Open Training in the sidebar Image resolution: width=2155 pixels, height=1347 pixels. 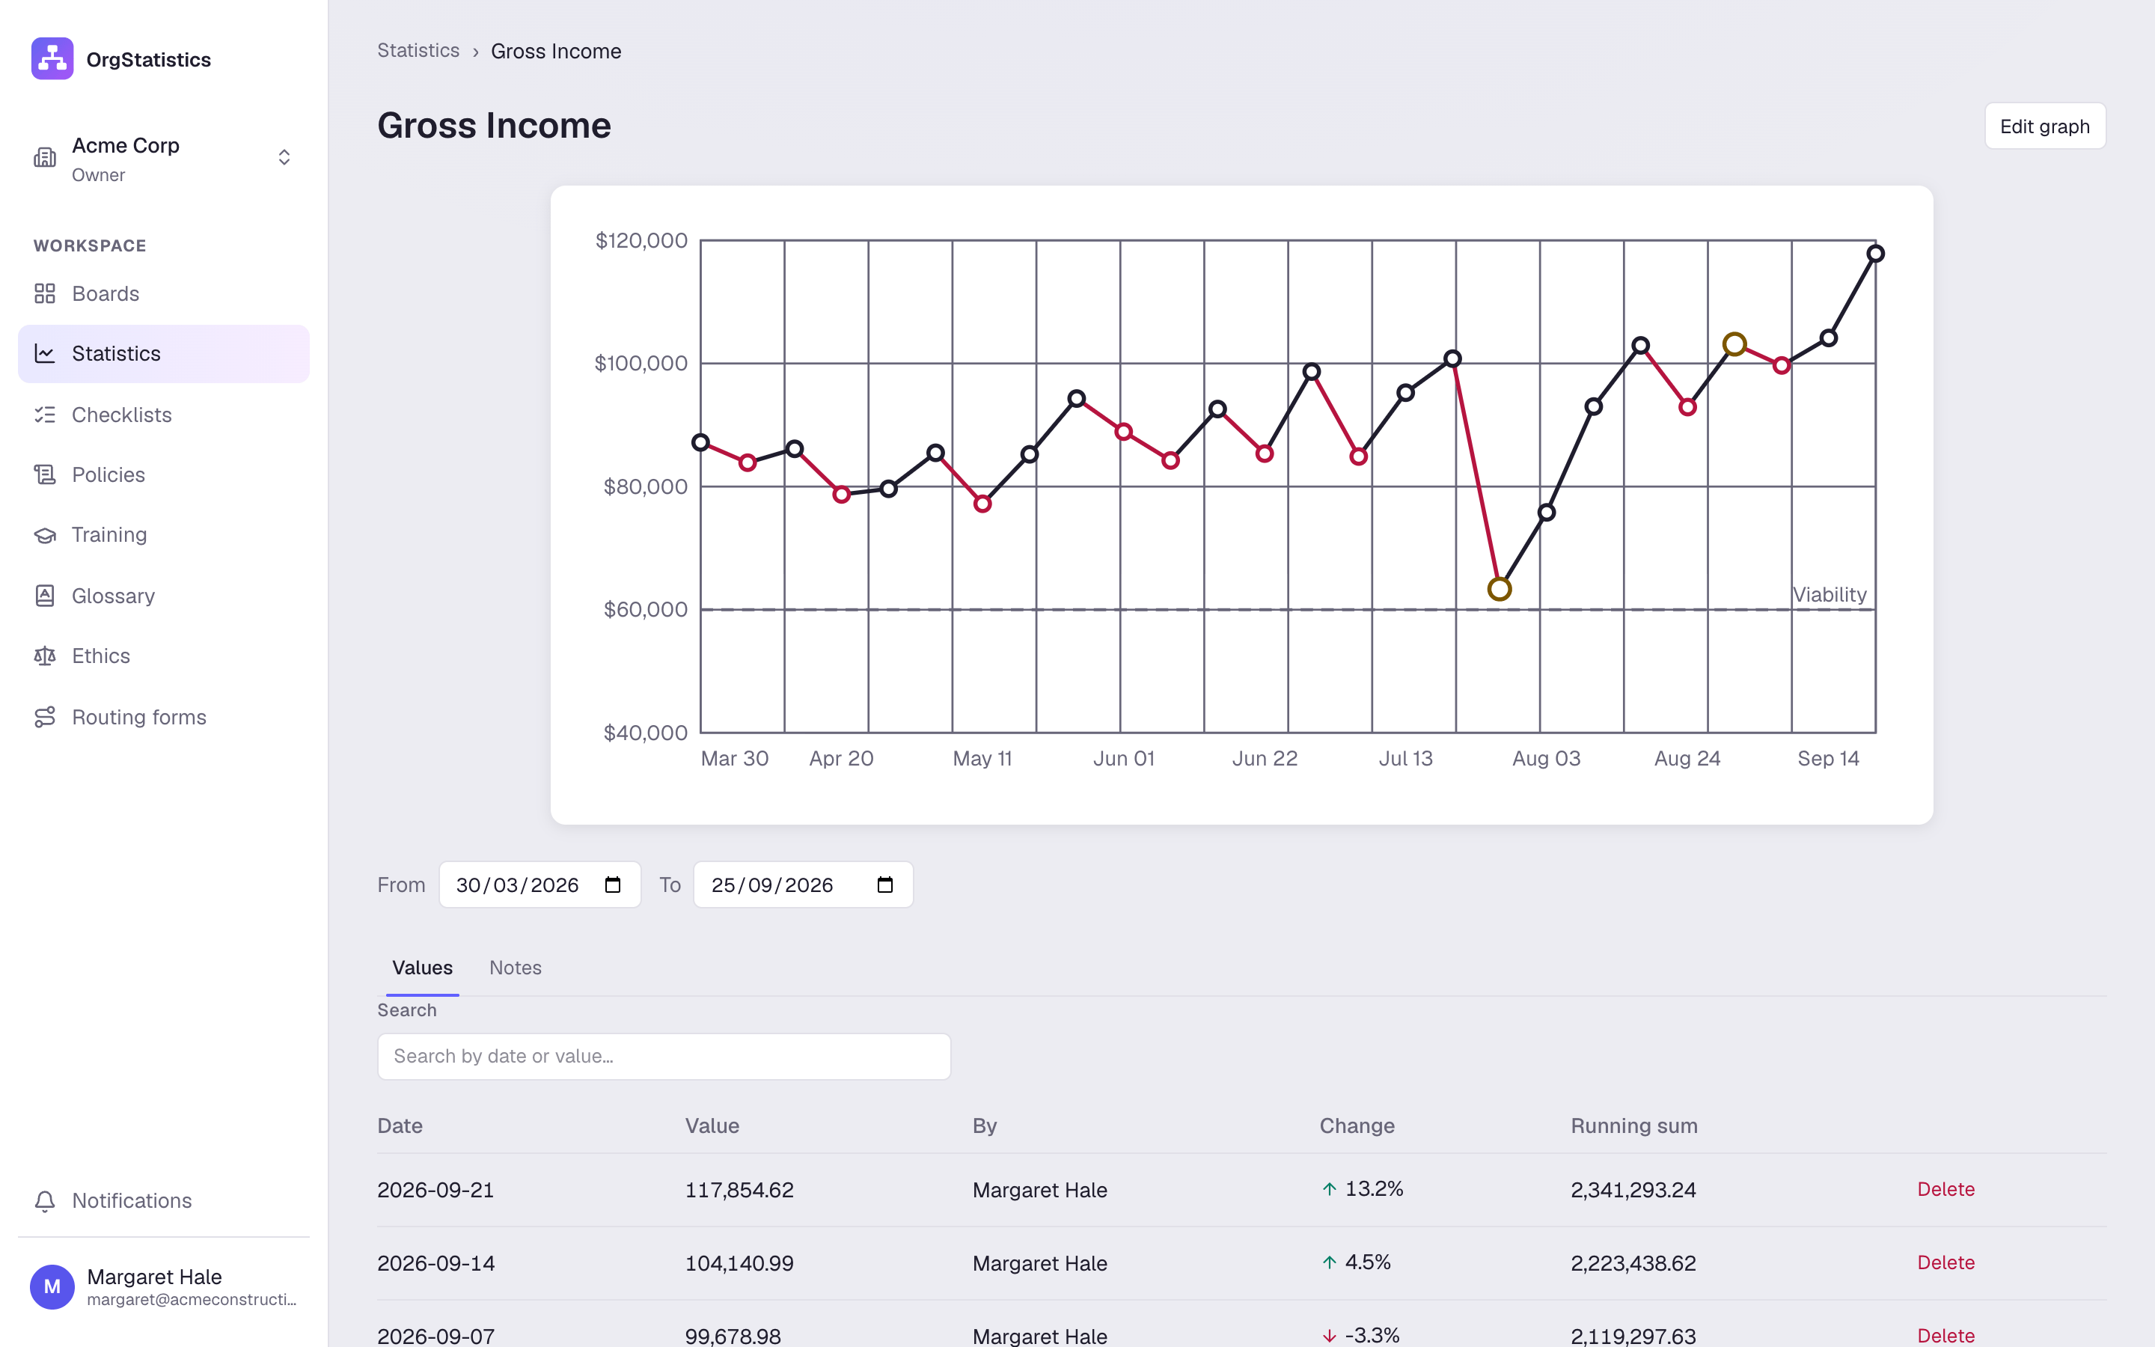pyautogui.click(x=164, y=534)
